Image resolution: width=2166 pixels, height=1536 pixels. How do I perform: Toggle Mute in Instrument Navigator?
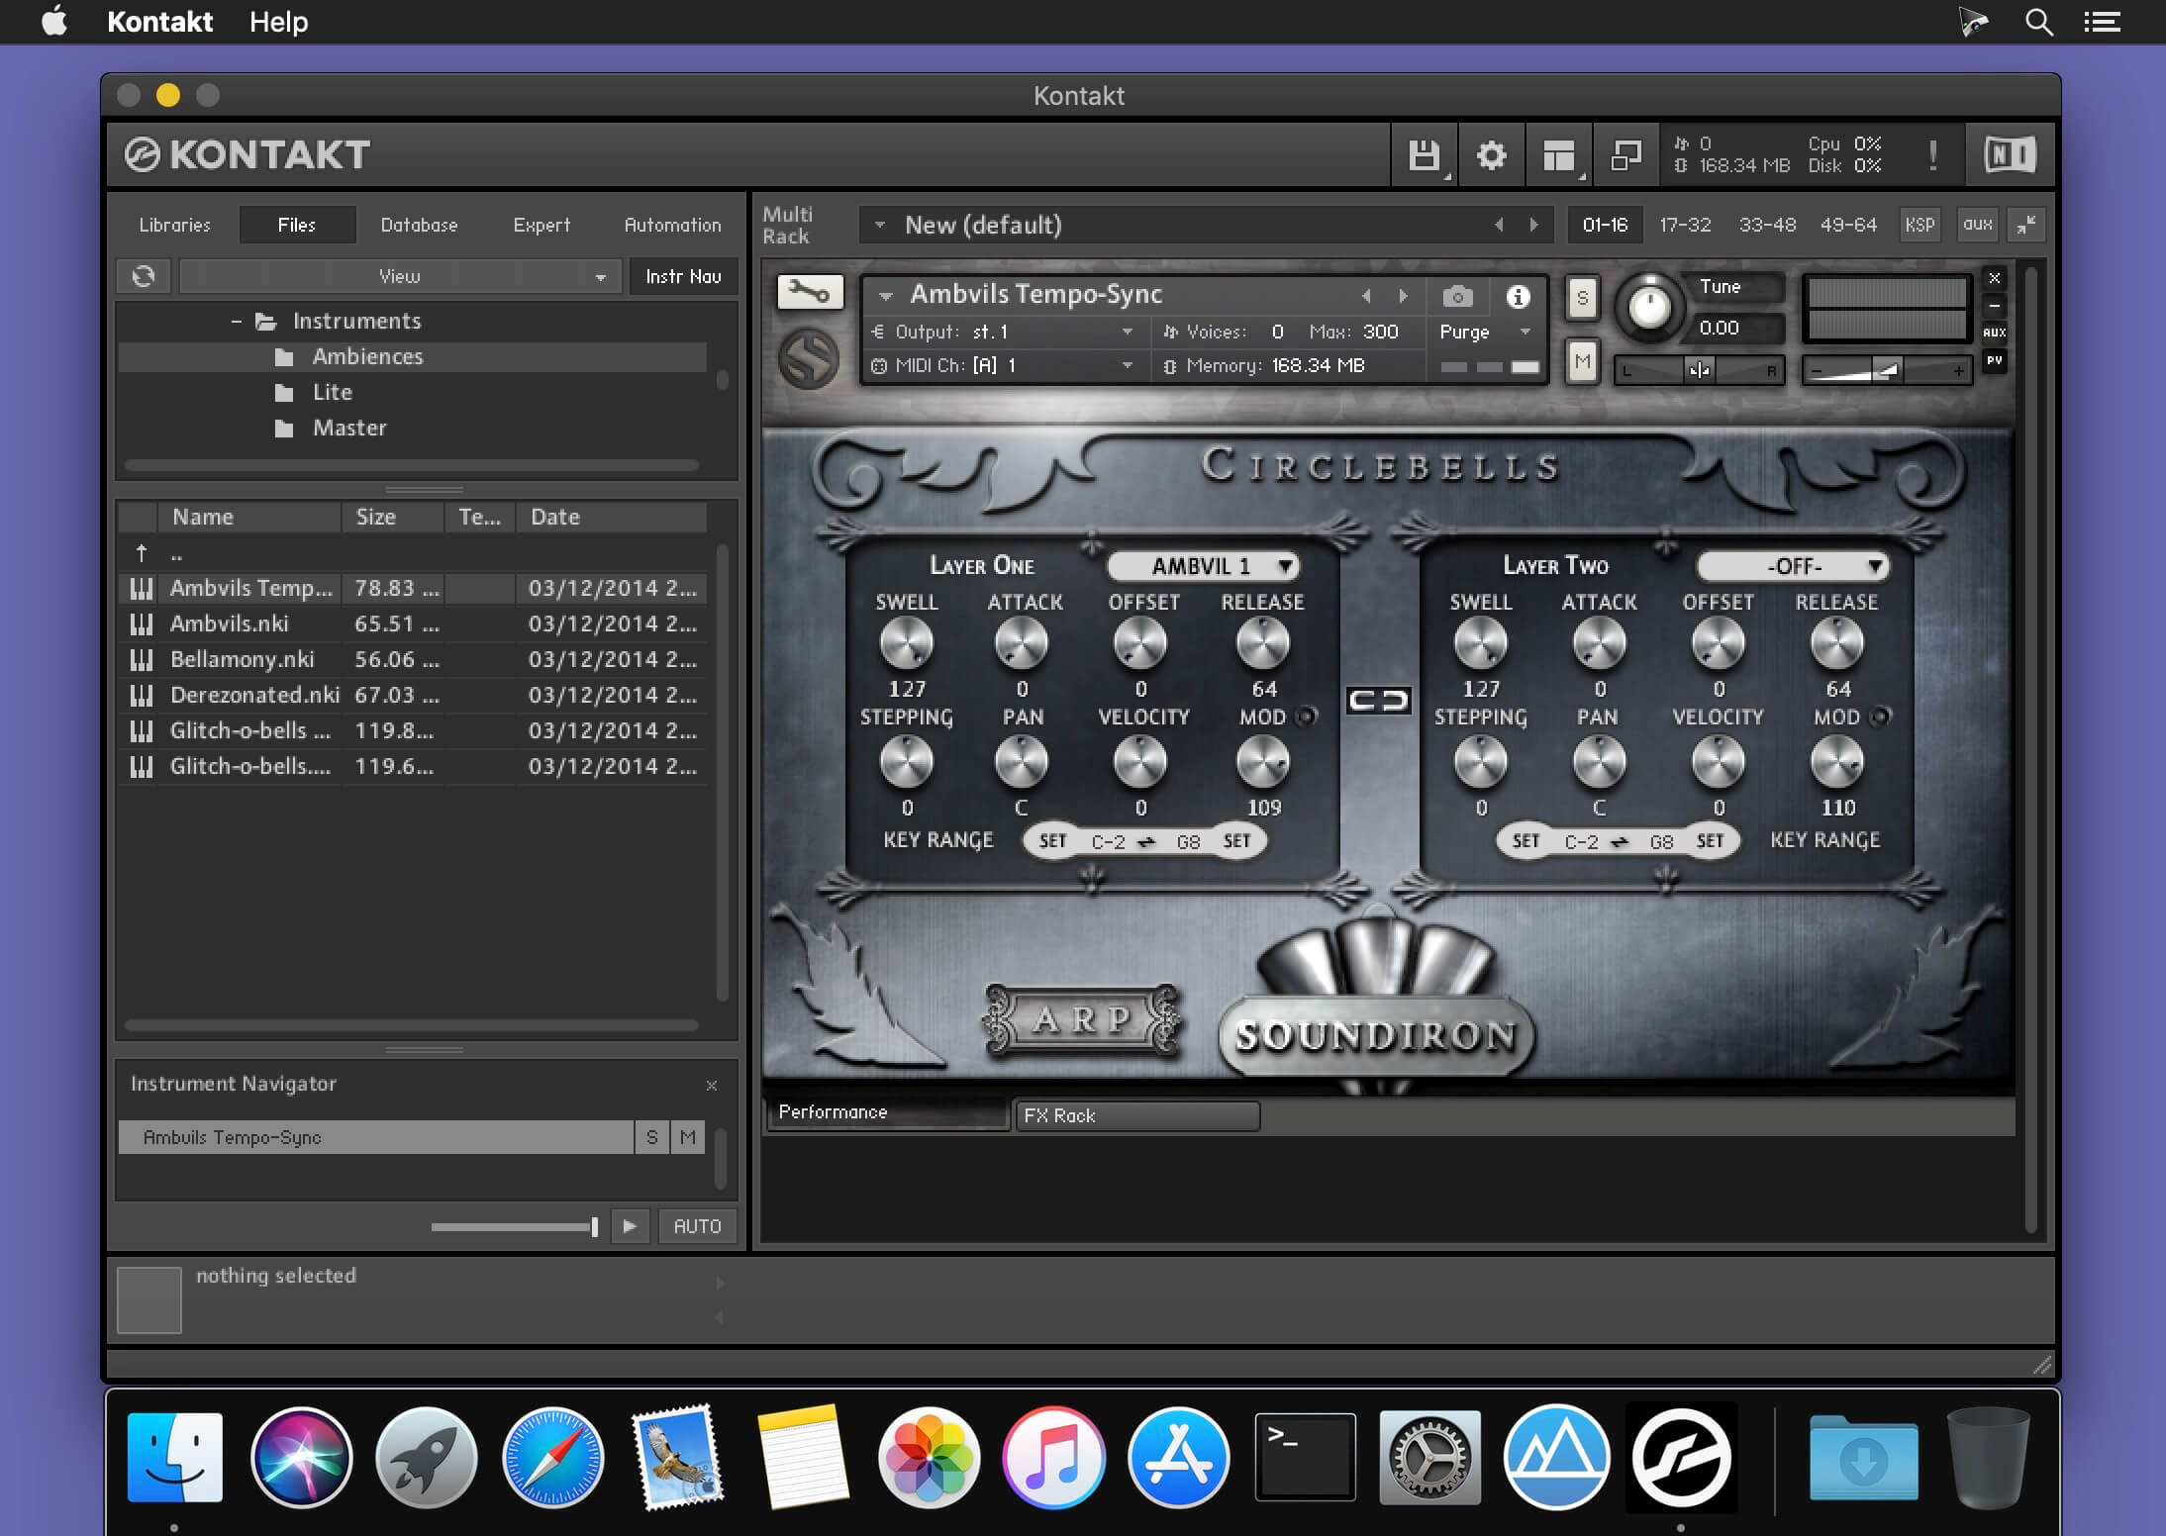tap(688, 1137)
